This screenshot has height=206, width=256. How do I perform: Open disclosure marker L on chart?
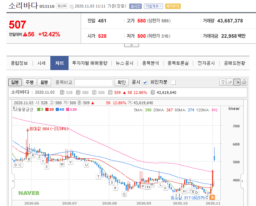160,185
